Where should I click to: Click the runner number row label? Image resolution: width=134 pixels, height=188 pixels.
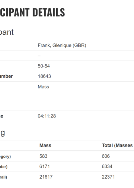(x=6, y=76)
